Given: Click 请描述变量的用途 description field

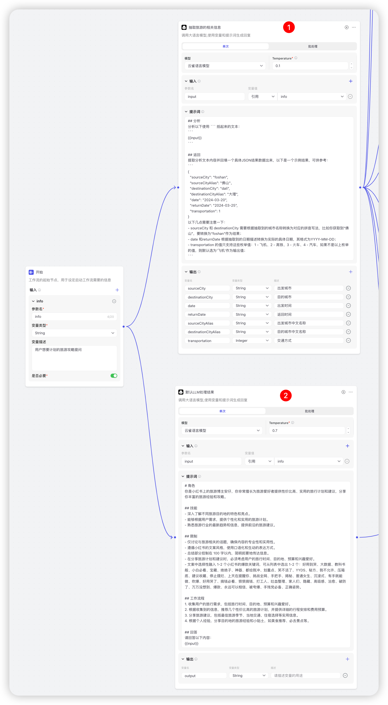Looking at the screenshot, I should (x=305, y=676).
